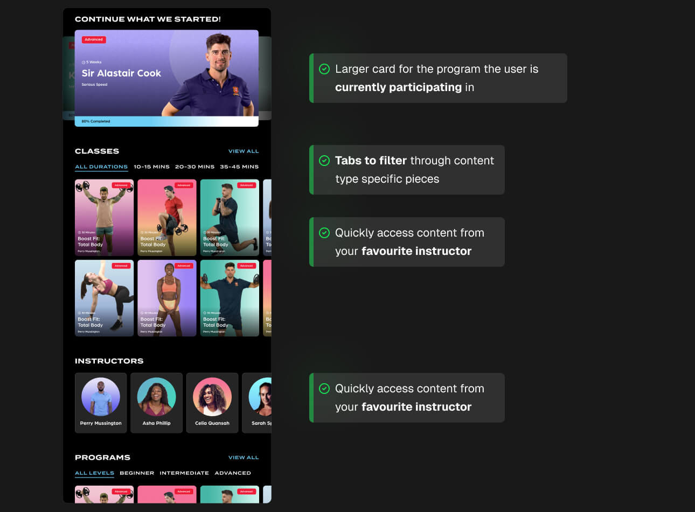
Task: Filter programs by Beginner
Action: pos(137,473)
